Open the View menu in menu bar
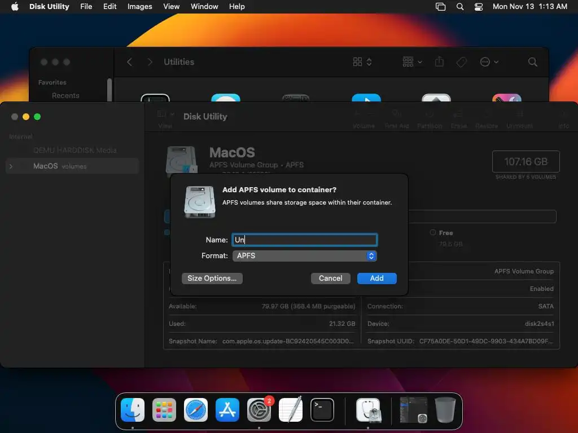 pyautogui.click(x=172, y=7)
